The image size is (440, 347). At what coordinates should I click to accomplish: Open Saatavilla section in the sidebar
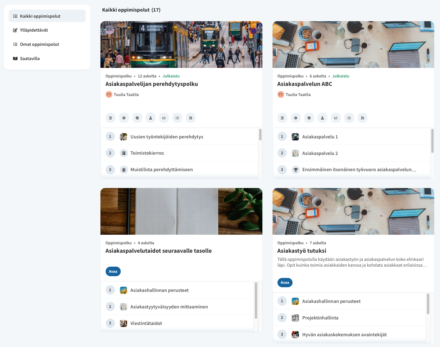pyautogui.click(x=30, y=59)
